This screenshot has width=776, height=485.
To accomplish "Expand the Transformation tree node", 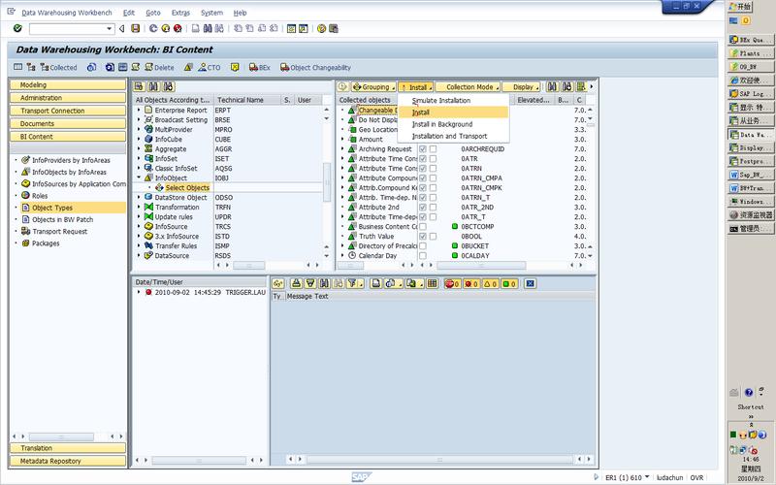I will click(x=139, y=208).
